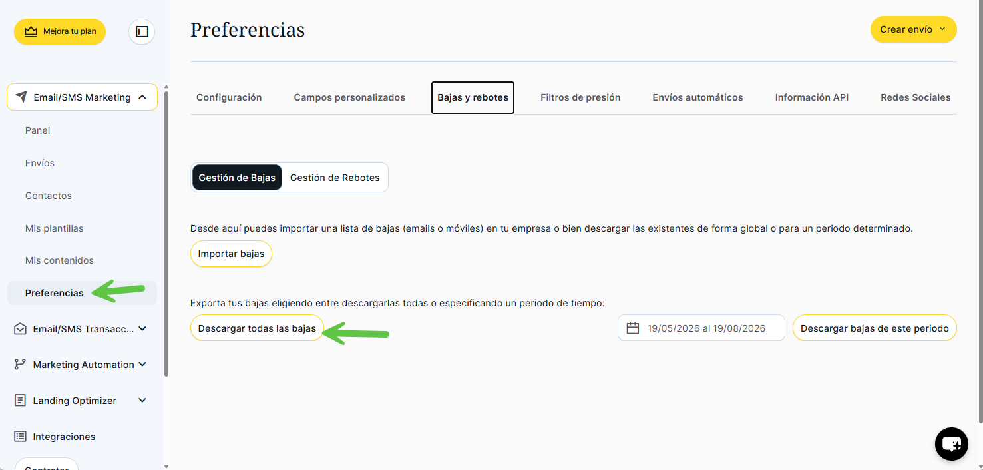
Task: Click the paper plane Email/SMS Marketing icon
Action: pos(21,97)
